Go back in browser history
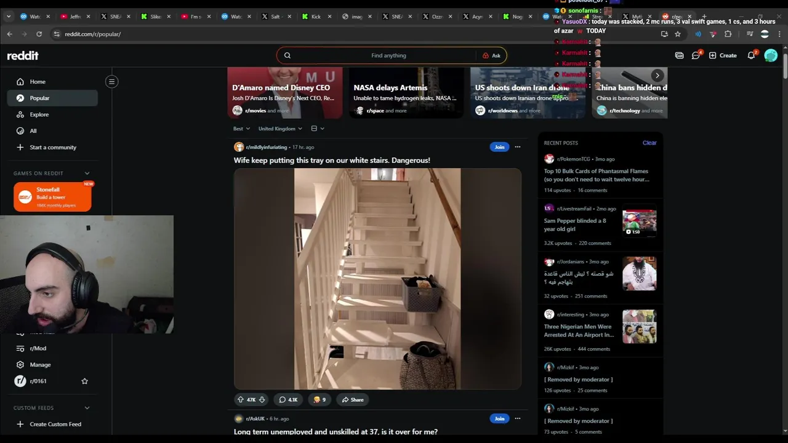The height and width of the screenshot is (443, 788). click(9, 34)
